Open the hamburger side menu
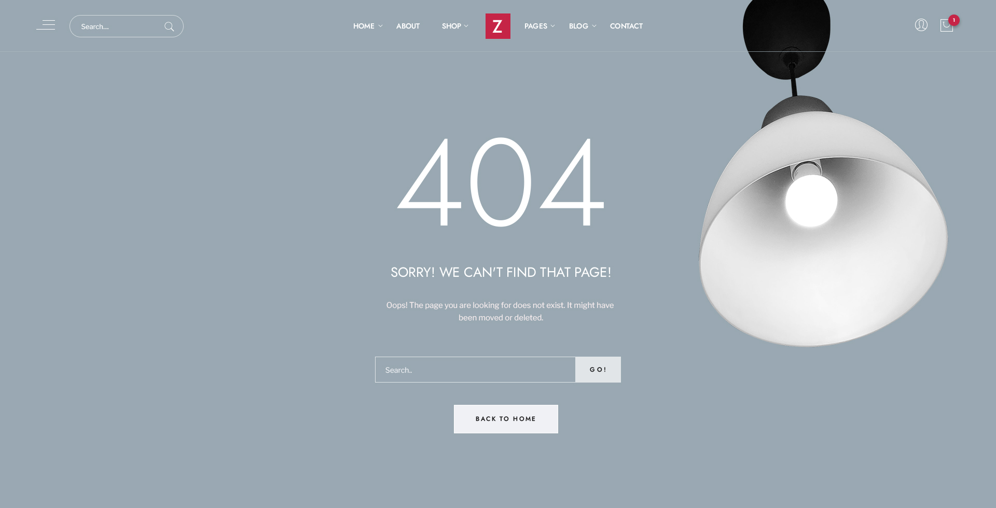996x508 pixels. point(46,25)
